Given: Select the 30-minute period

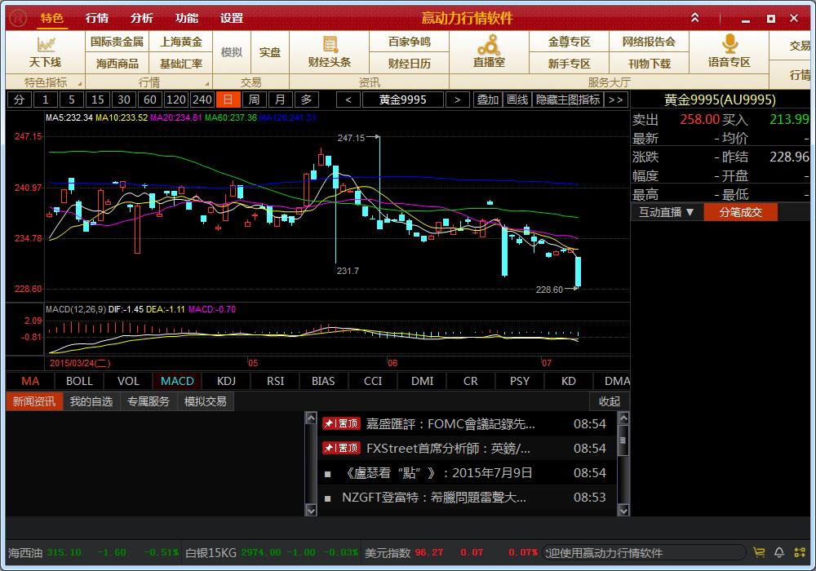Looking at the screenshot, I should point(124,100).
